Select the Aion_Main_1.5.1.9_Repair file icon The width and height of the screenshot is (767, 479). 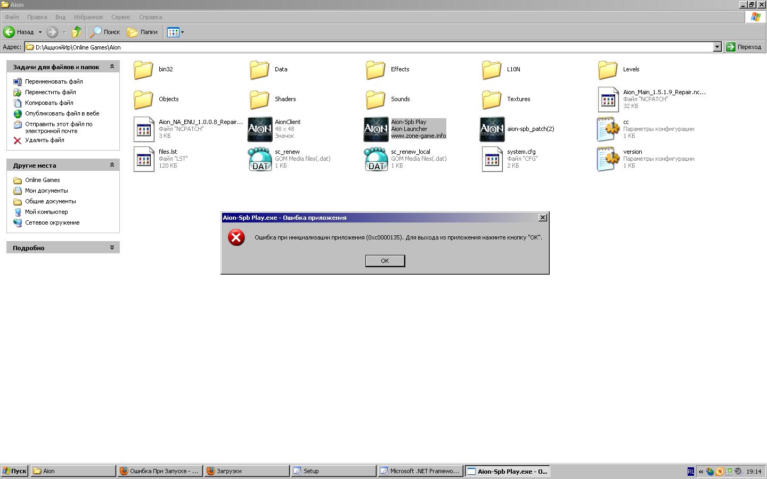click(x=608, y=100)
